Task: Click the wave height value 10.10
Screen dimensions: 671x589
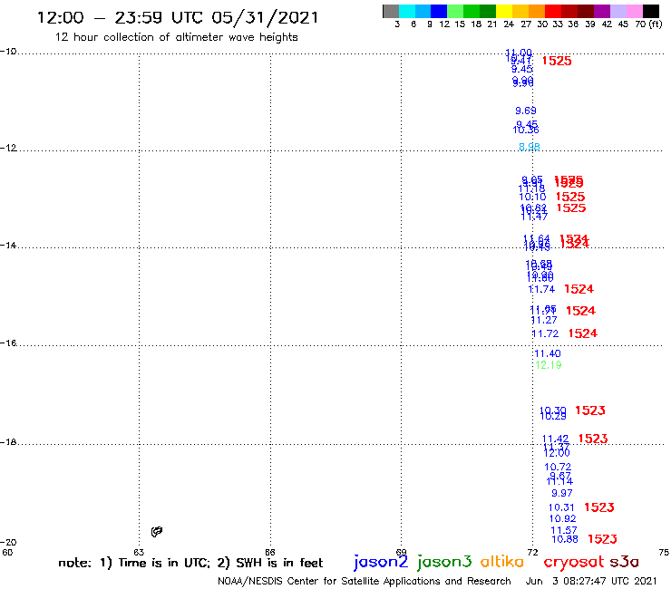Action: [x=533, y=197]
